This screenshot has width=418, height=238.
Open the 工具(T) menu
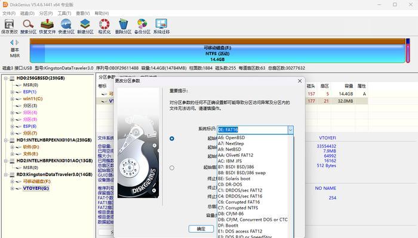[x=64, y=13]
